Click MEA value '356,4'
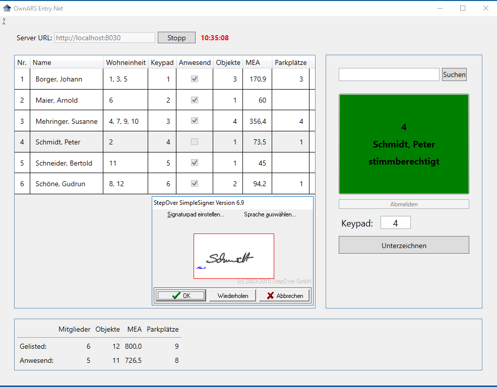Screen dimensions: 497x387 pyautogui.click(x=258, y=121)
